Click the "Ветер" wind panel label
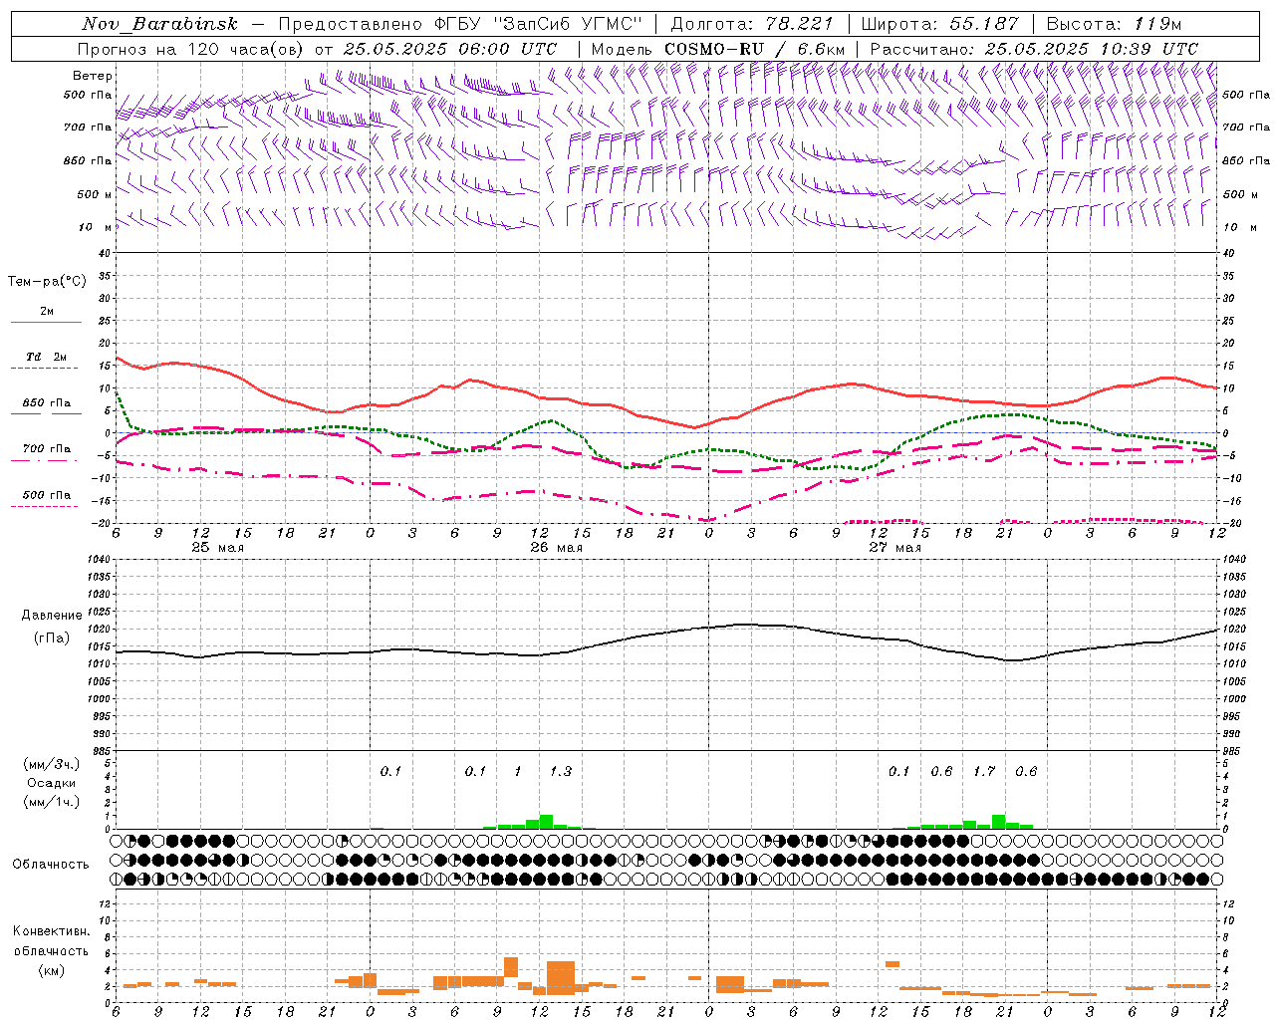 pyautogui.click(x=93, y=76)
